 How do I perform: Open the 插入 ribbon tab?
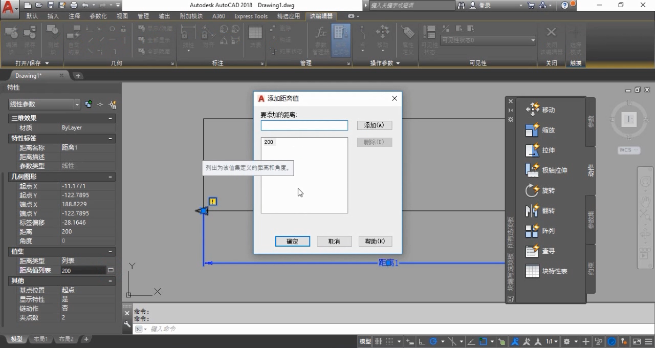pyautogui.click(x=53, y=16)
